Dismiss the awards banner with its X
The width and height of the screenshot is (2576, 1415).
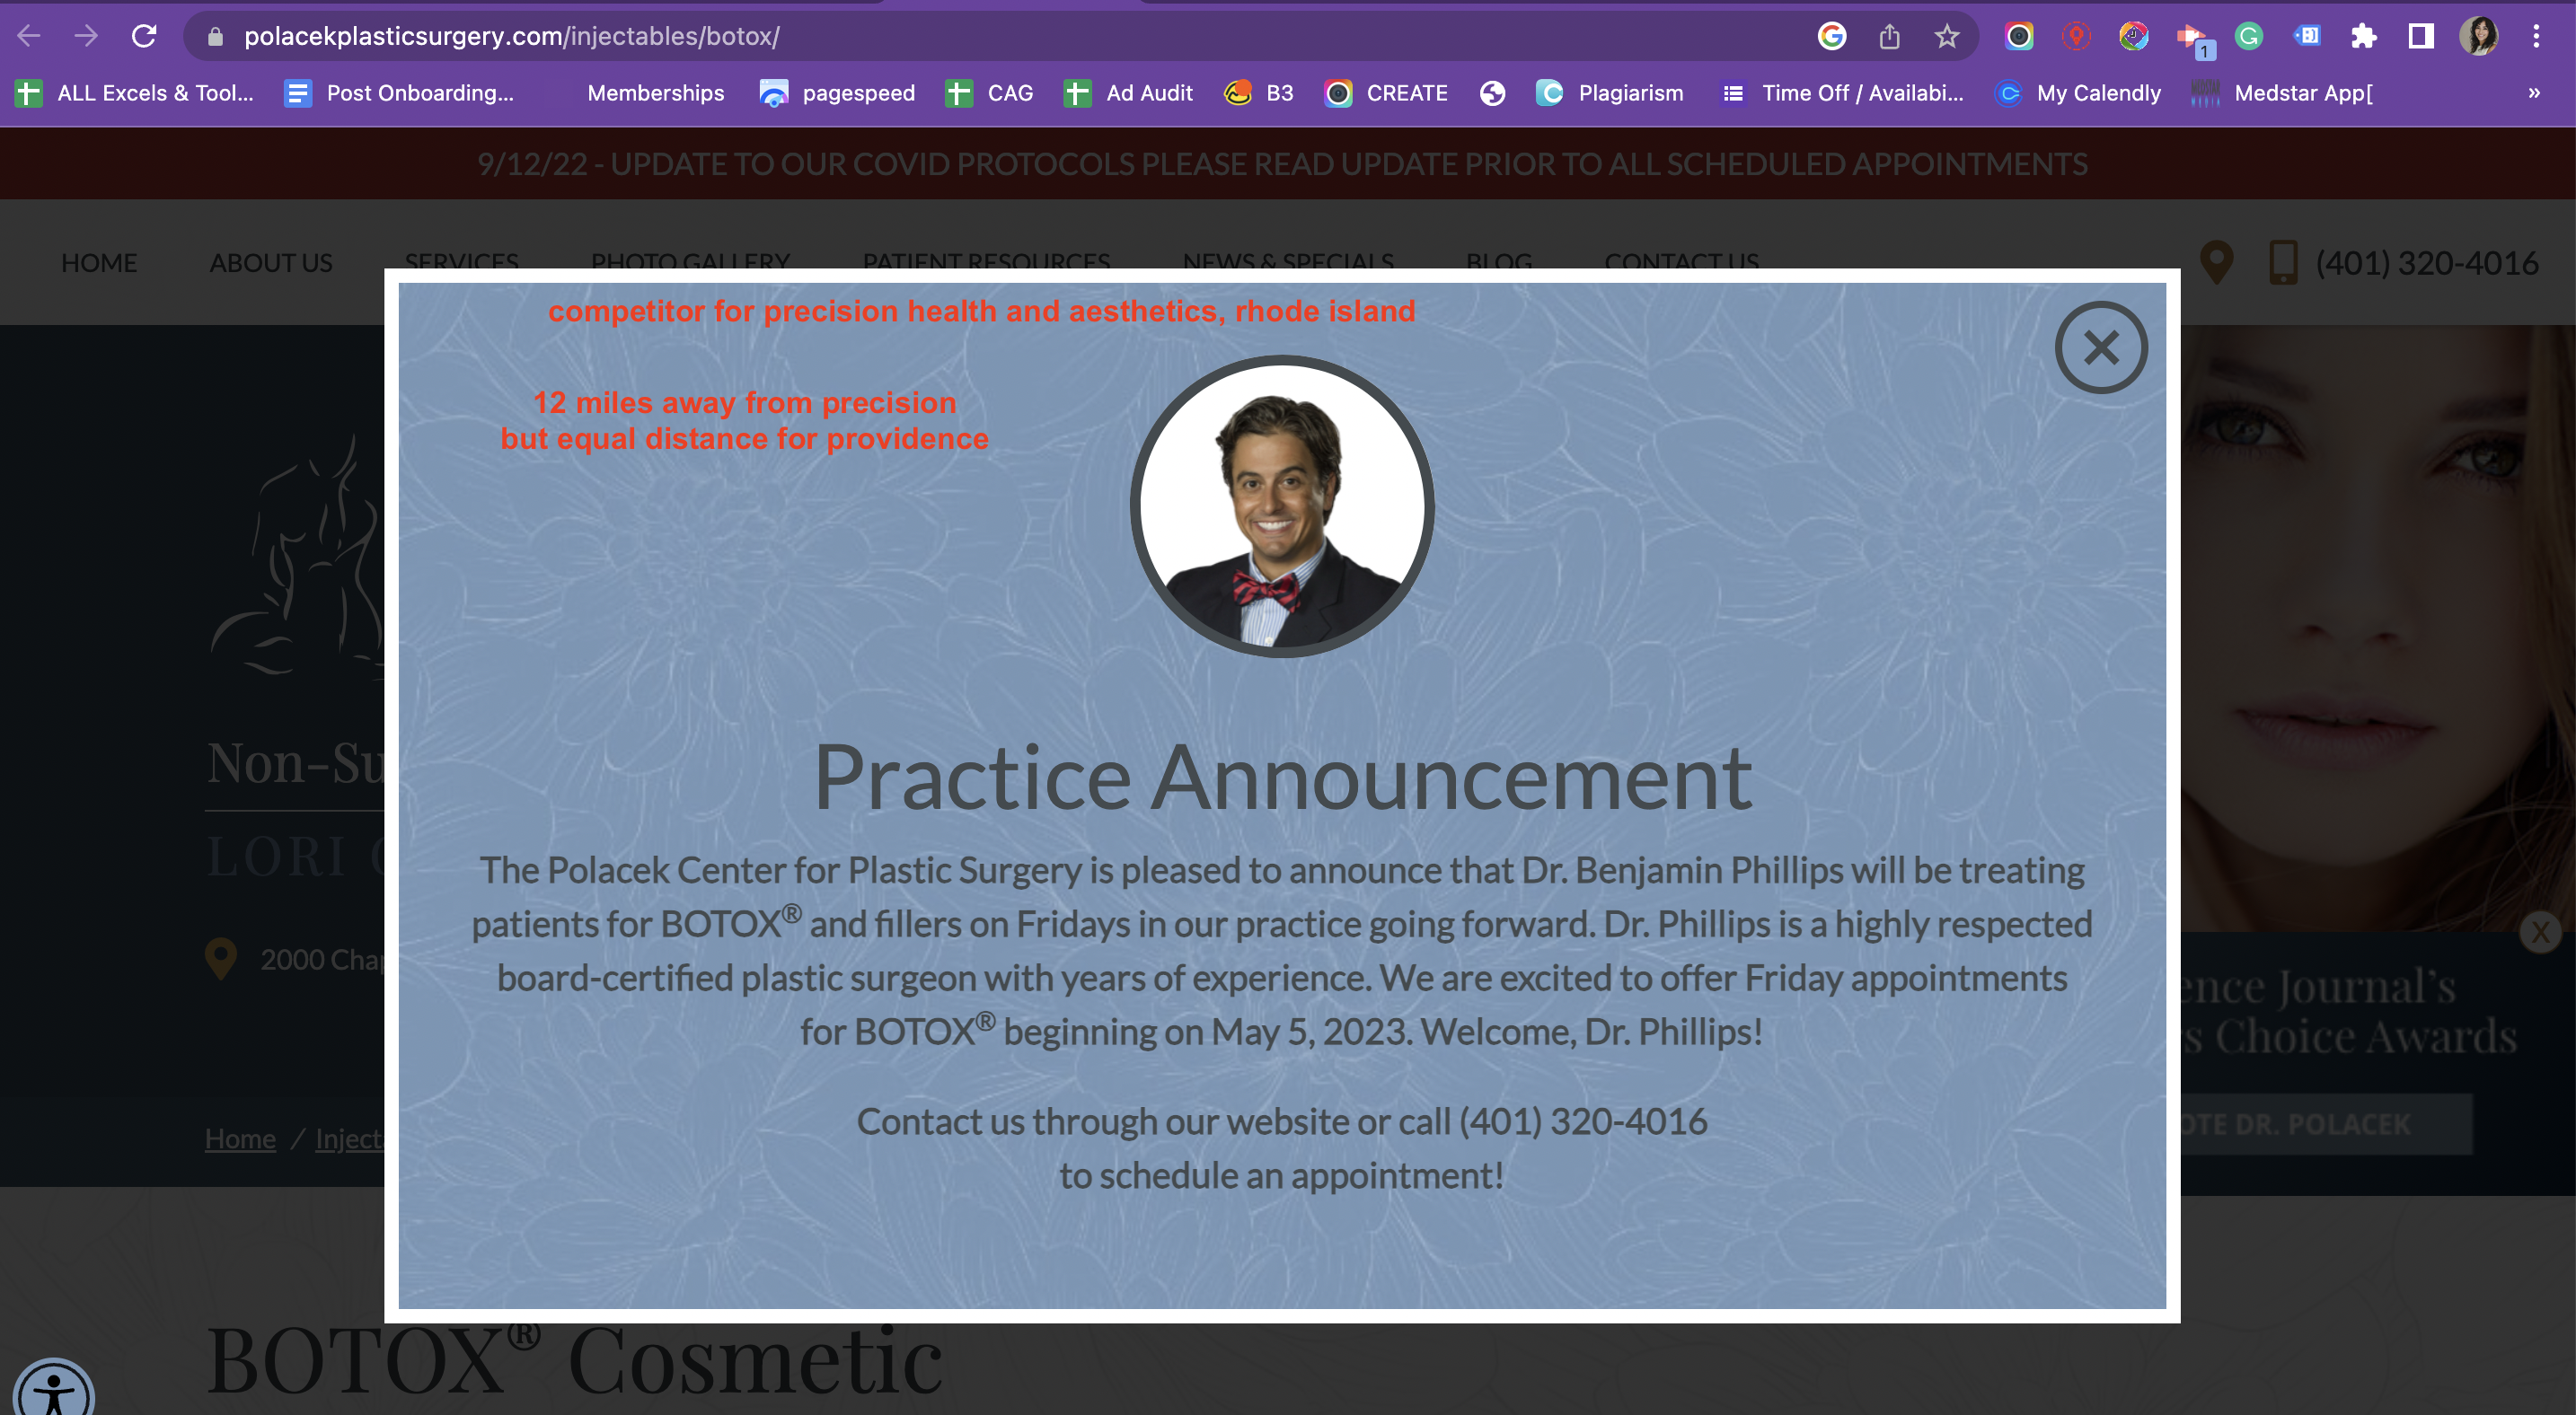click(x=2540, y=932)
